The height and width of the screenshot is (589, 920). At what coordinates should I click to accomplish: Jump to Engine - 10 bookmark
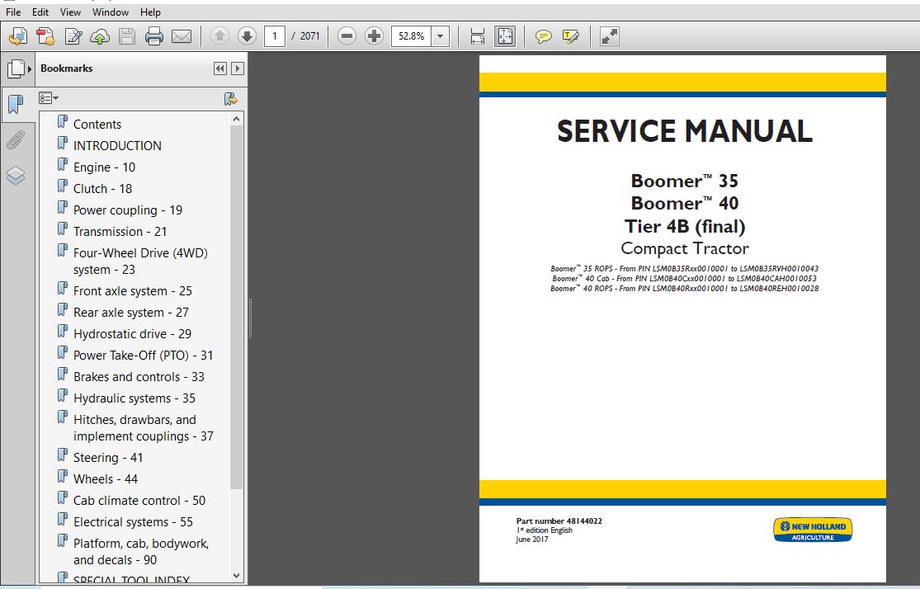pos(105,167)
